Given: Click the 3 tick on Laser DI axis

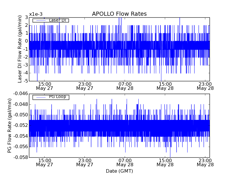Looking at the screenshot, I should (x=27, y=17).
